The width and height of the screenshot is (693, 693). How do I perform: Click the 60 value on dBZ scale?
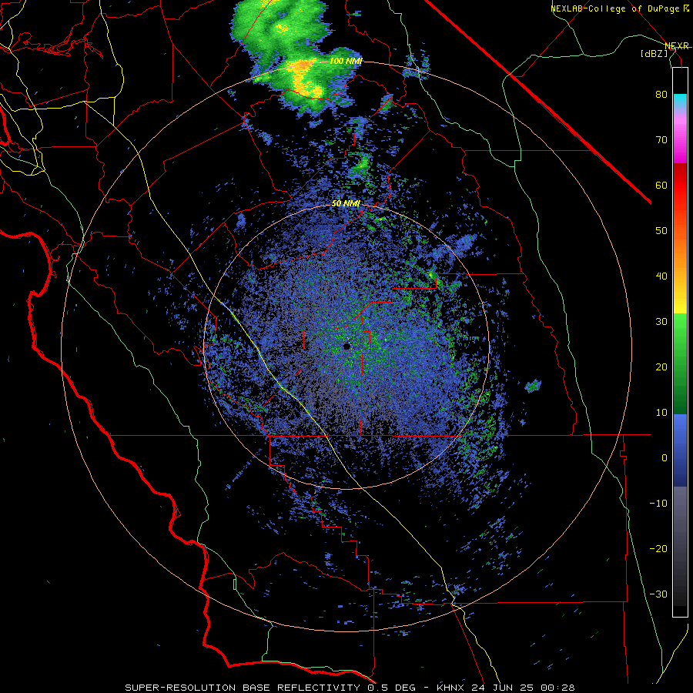(661, 185)
